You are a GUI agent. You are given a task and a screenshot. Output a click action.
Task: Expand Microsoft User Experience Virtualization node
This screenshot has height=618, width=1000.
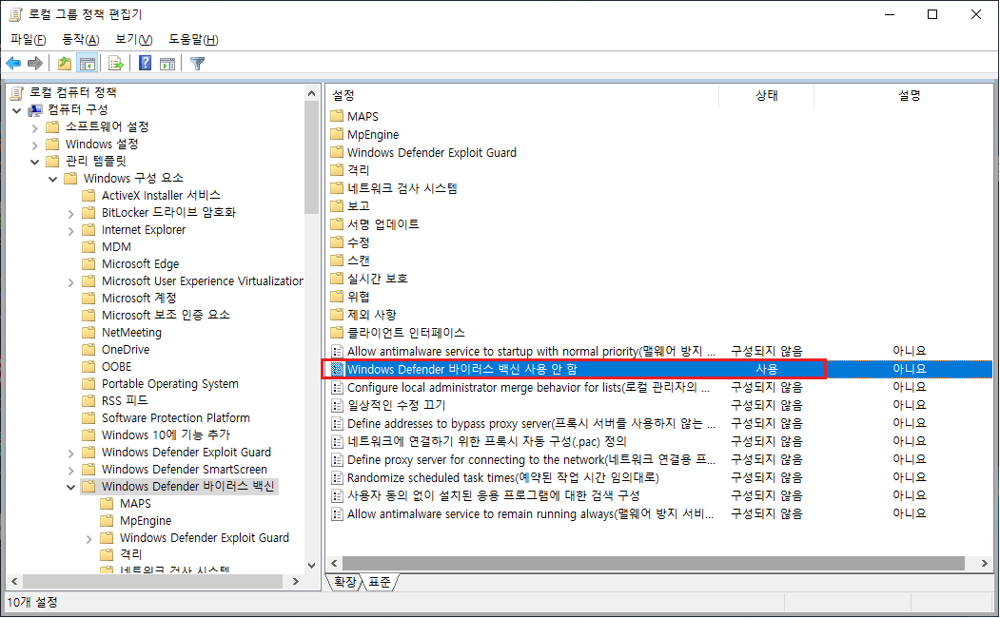click(x=70, y=282)
